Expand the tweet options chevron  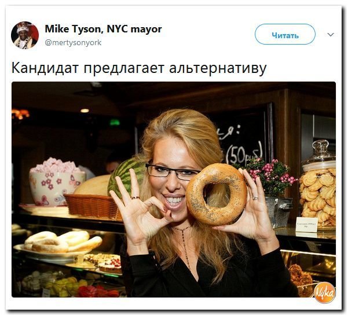(331, 35)
